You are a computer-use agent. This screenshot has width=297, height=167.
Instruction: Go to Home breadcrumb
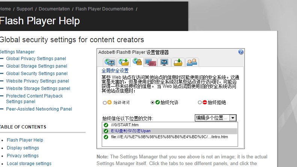click(5, 9)
